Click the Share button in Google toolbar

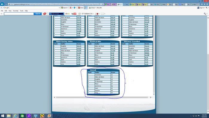coord(81,8)
